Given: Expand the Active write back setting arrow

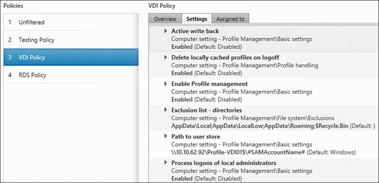Looking at the screenshot, I should pos(166,31).
